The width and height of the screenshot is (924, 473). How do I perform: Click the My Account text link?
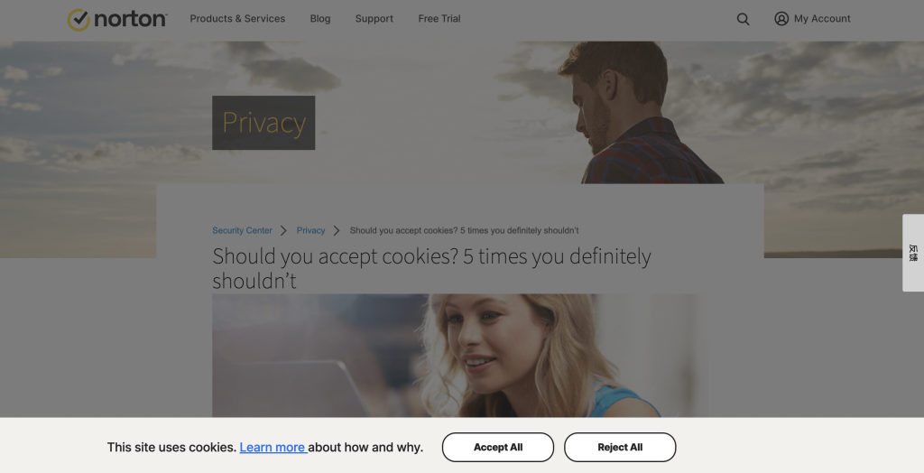822,19
